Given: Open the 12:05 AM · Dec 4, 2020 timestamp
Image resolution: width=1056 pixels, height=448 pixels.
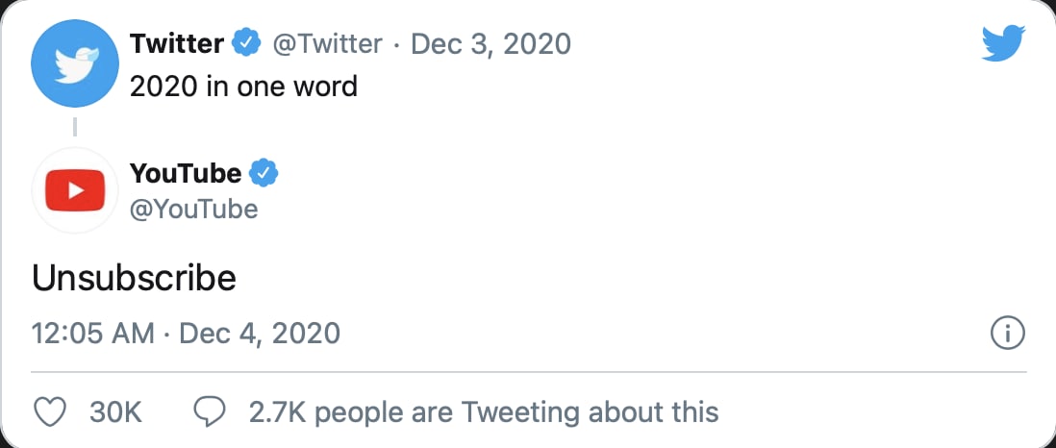Looking at the screenshot, I should click(x=186, y=334).
